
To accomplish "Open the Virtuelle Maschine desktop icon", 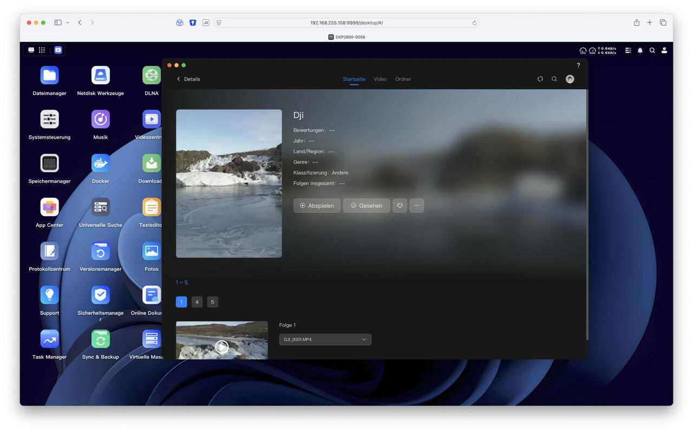I will (152, 339).
